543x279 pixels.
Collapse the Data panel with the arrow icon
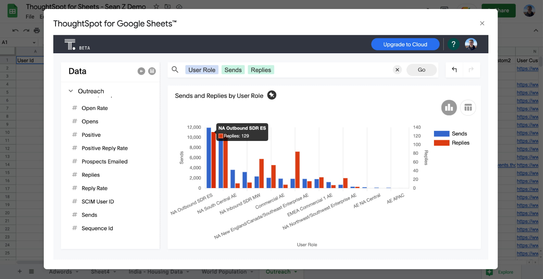click(141, 71)
